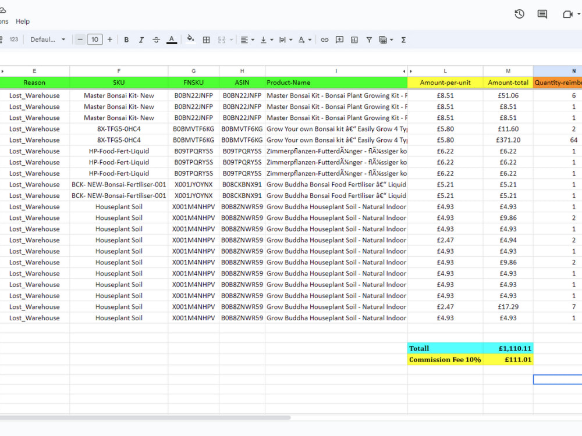This screenshot has width=582, height=436.
Task: Expand hidden columns arrow left of column E
Action: [x=2, y=71]
